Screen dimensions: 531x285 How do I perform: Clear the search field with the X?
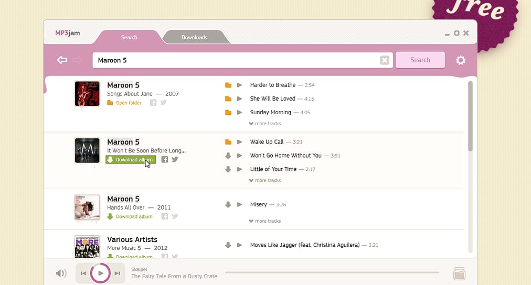coord(385,60)
